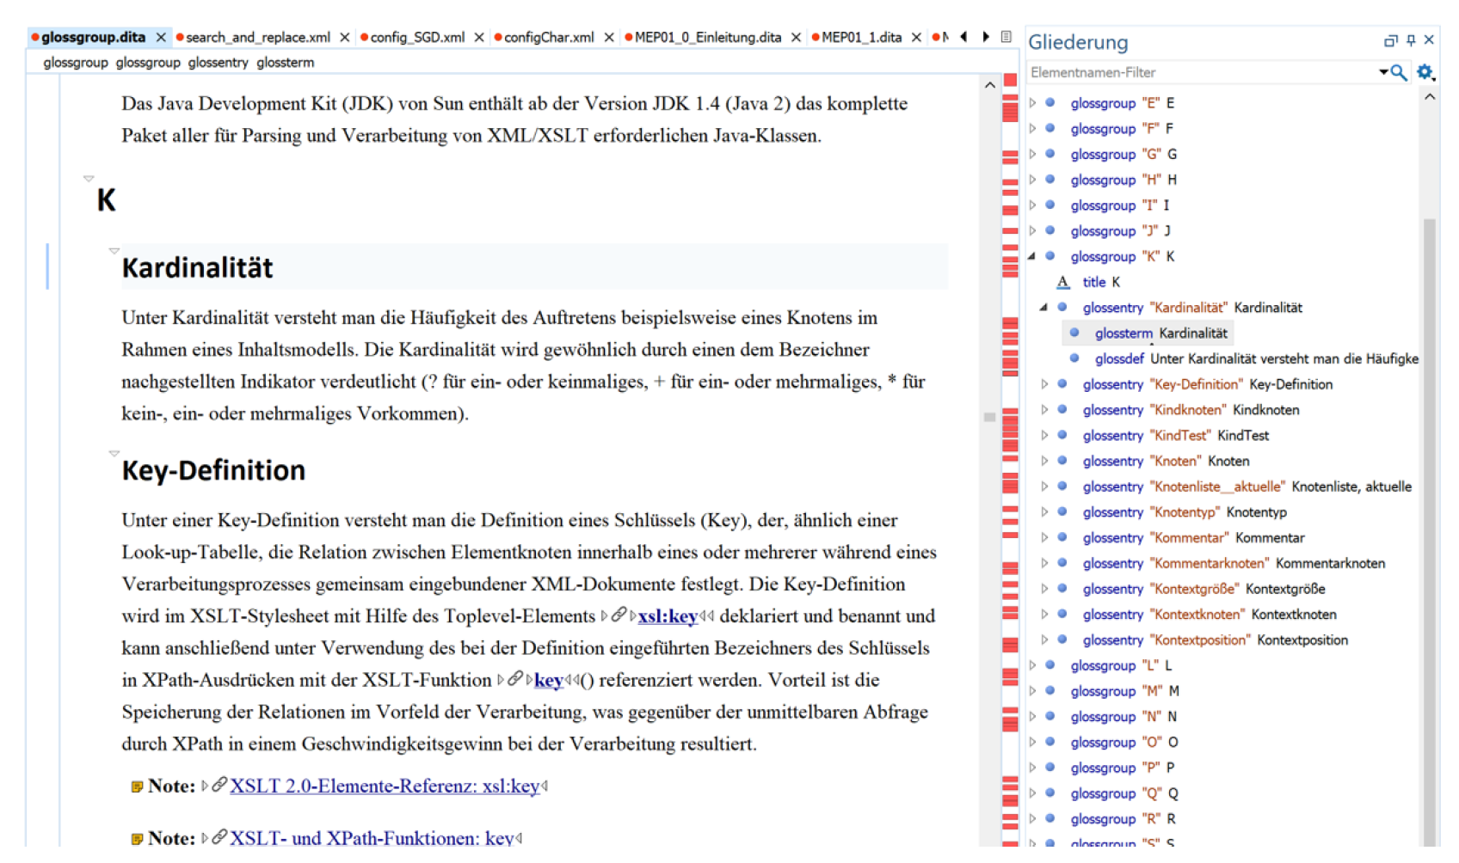This screenshot has width=1459, height=863.
Task: Pin the Gliederung panel
Action: [1411, 40]
